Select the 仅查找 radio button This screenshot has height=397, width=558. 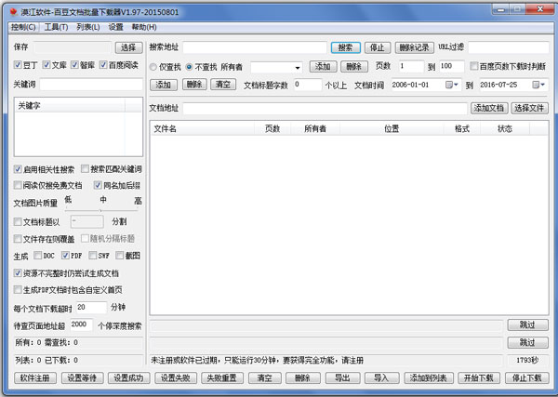(153, 67)
